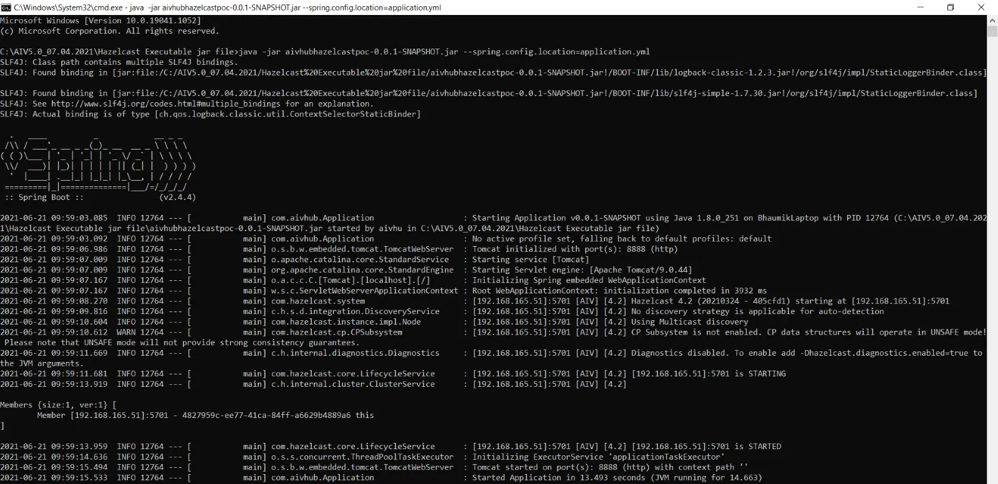Click the 'WARN' log level

tap(126, 333)
